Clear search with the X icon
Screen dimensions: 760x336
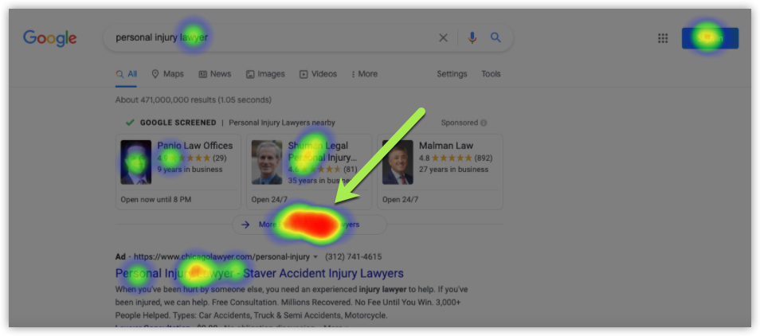pyautogui.click(x=443, y=37)
